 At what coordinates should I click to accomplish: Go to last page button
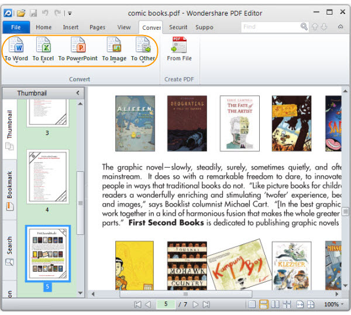[206, 304]
